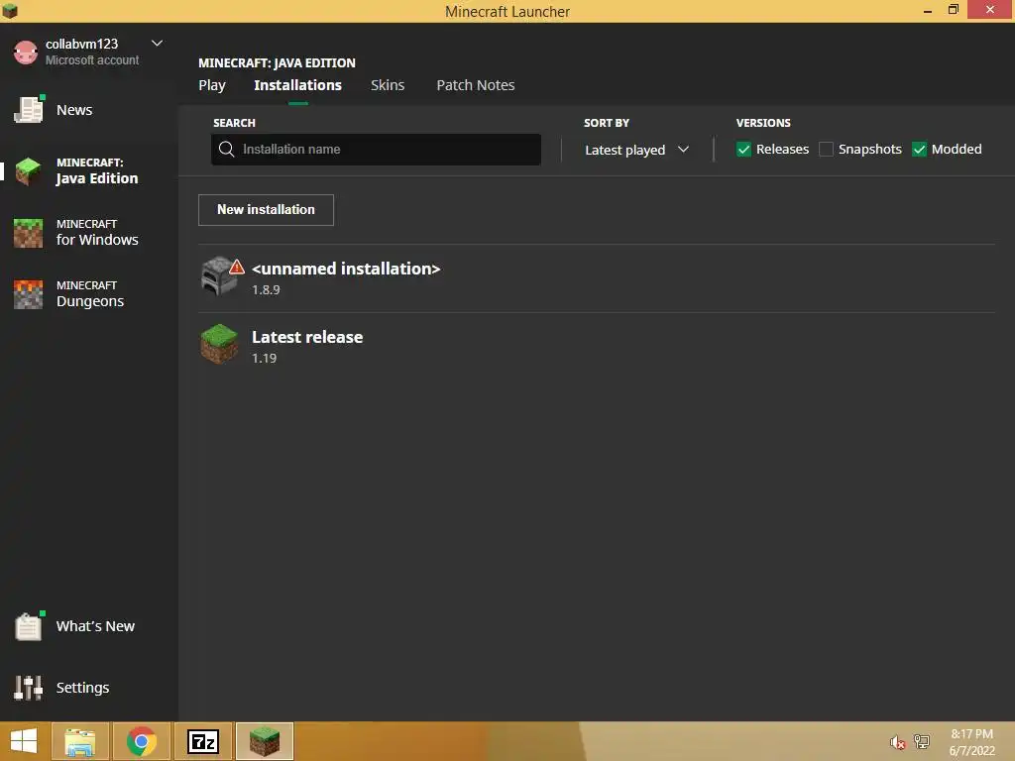Click the Microsoft account label
Image resolution: width=1015 pixels, height=761 pixels.
click(92, 60)
